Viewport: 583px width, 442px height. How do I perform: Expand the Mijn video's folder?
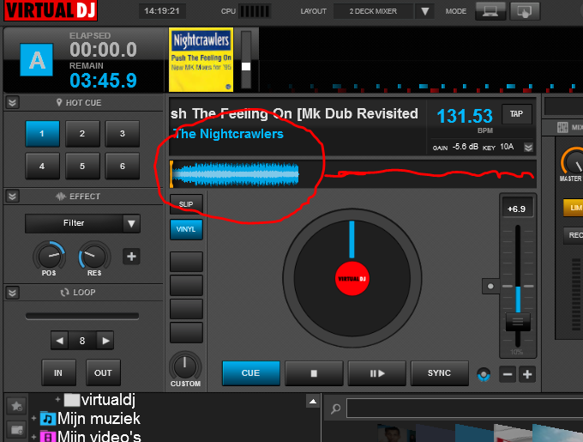(33, 436)
